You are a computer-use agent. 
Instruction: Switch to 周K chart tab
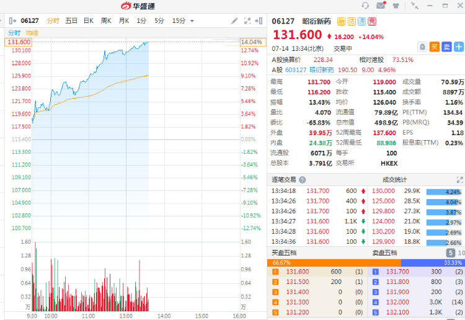click(106, 20)
